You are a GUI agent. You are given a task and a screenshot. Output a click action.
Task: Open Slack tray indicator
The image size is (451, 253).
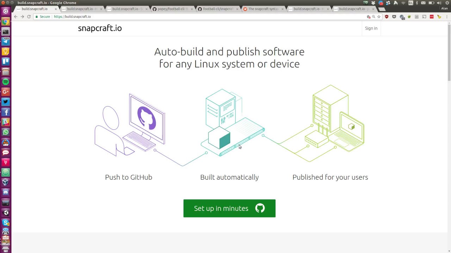(388, 3)
